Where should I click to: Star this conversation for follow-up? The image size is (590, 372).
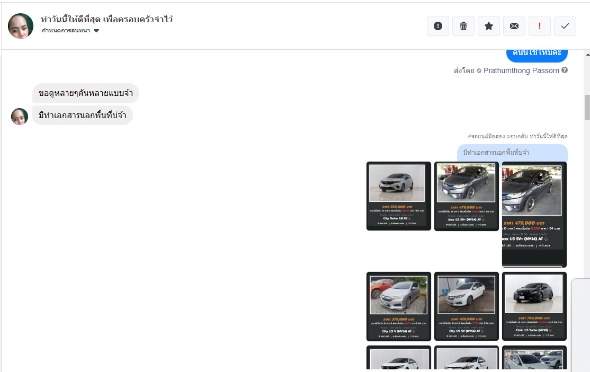pos(489,26)
